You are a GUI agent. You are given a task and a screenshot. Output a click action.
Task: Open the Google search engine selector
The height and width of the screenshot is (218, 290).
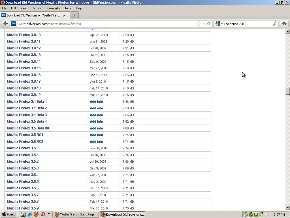pyautogui.click(x=219, y=24)
